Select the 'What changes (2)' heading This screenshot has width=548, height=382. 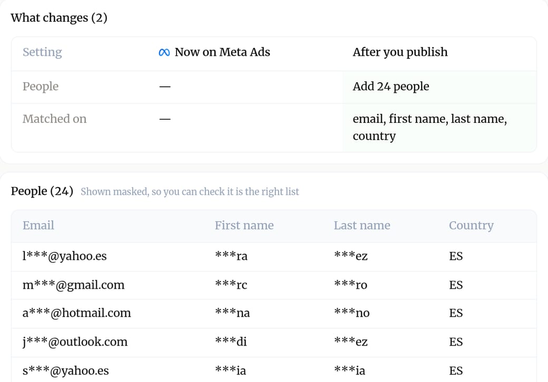click(x=59, y=18)
